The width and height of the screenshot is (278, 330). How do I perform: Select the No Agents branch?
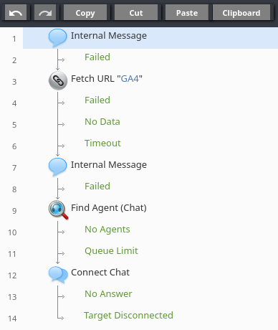point(107,230)
